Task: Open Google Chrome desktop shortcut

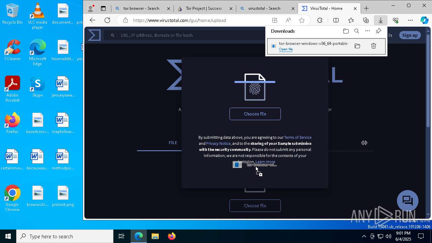Action: 12,198
